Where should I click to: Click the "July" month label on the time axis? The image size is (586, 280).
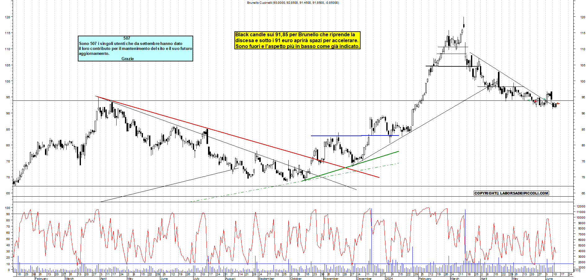point(197,278)
